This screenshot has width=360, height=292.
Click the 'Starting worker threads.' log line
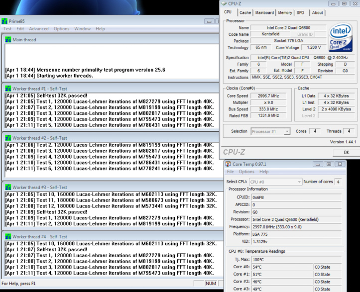[x=49, y=76]
